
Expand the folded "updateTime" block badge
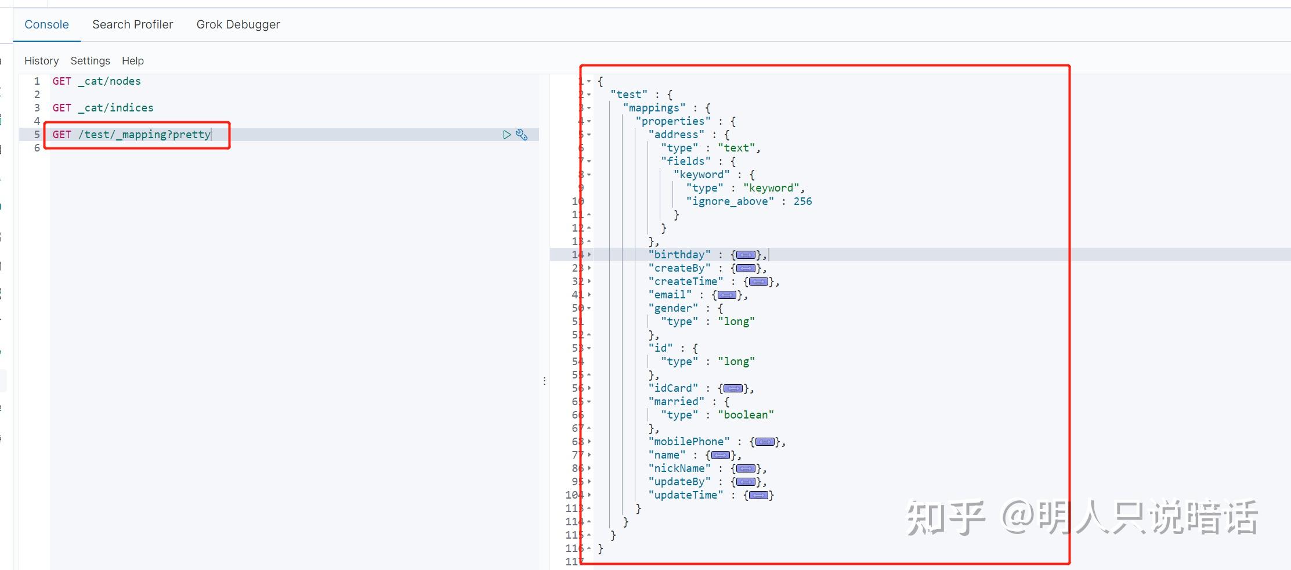coord(758,495)
